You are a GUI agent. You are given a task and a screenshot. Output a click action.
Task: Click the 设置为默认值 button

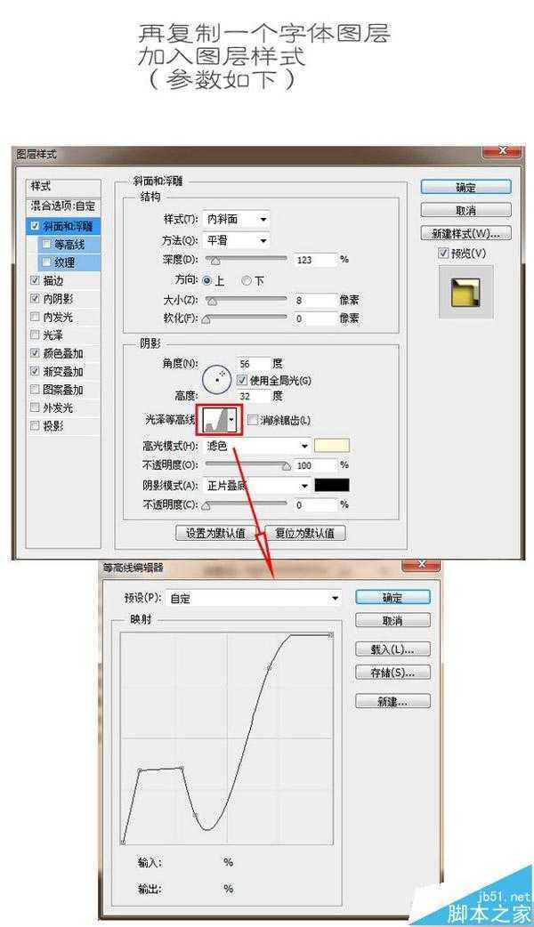coord(216,533)
